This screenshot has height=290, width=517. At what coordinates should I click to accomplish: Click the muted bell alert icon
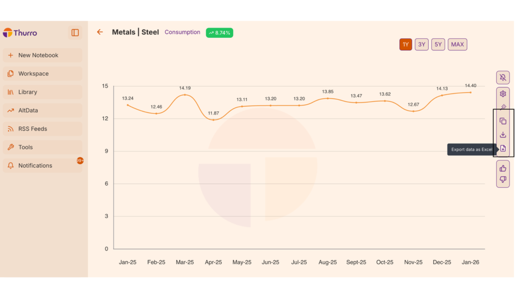tap(503, 78)
